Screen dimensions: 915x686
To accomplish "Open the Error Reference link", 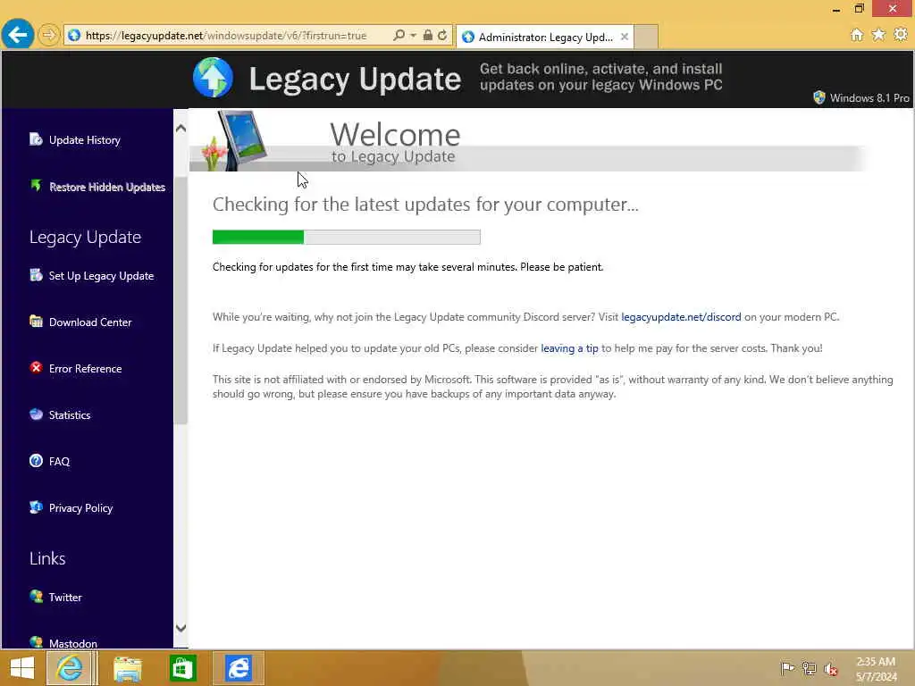I will point(85,369).
